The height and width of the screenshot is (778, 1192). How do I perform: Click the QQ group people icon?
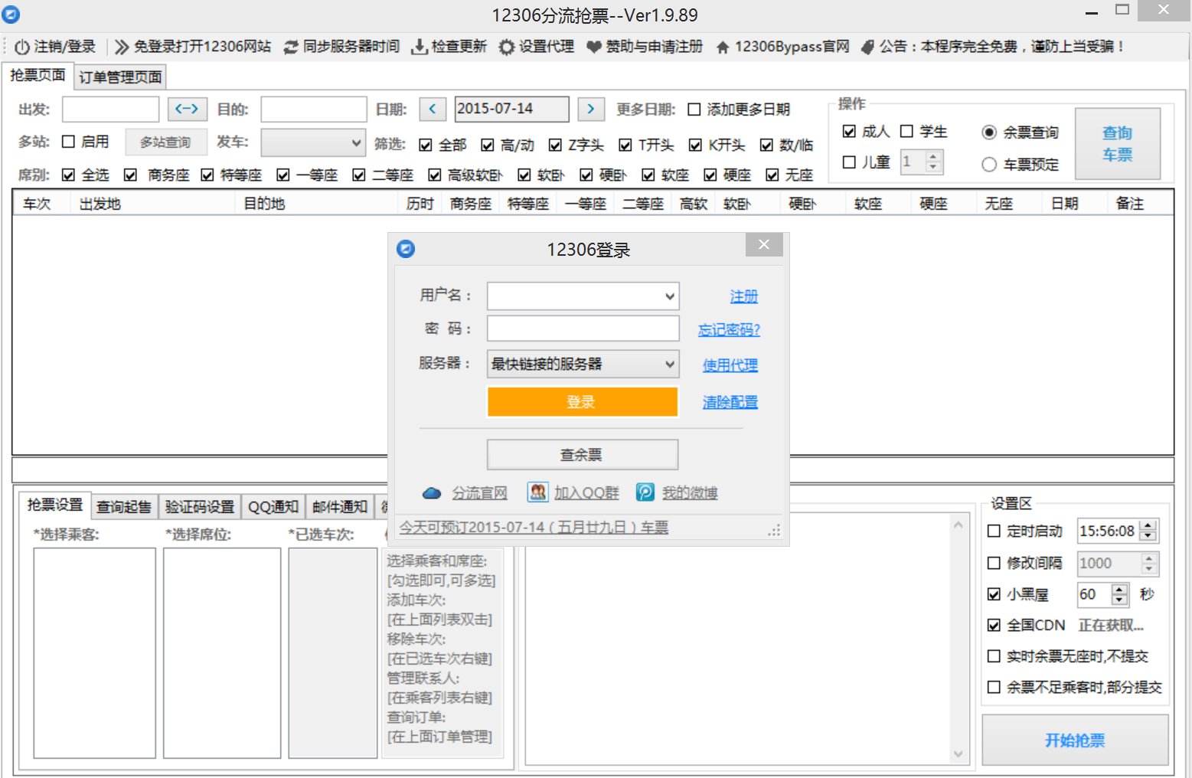point(538,492)
